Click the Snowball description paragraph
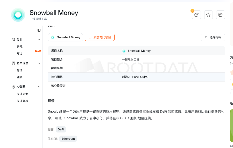Screen dimensions: 233x148 pos(136,115)
